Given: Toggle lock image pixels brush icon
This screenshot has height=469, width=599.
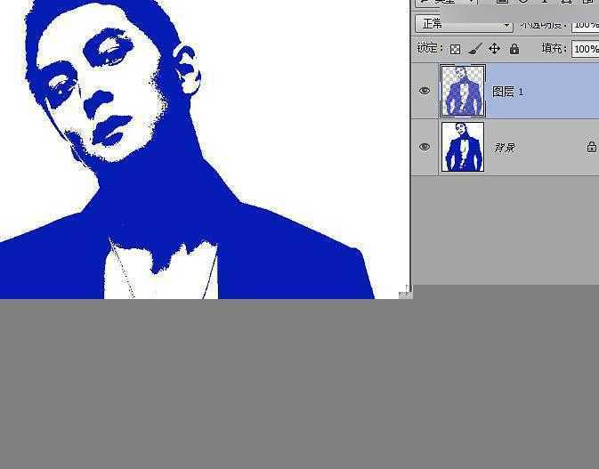Looking at the screenshot, I should (x=475, y=49).
